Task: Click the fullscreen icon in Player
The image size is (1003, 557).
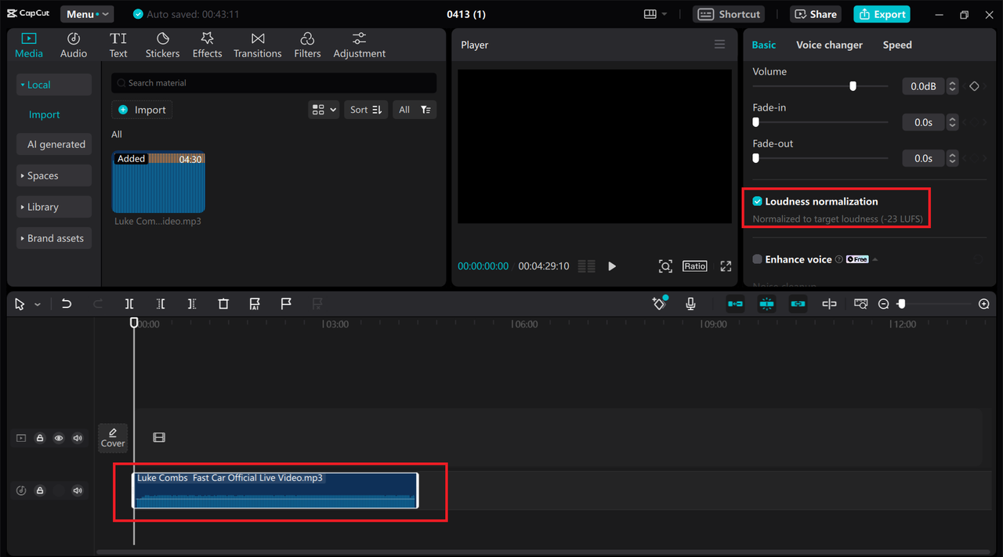Action: coord(726,266)
